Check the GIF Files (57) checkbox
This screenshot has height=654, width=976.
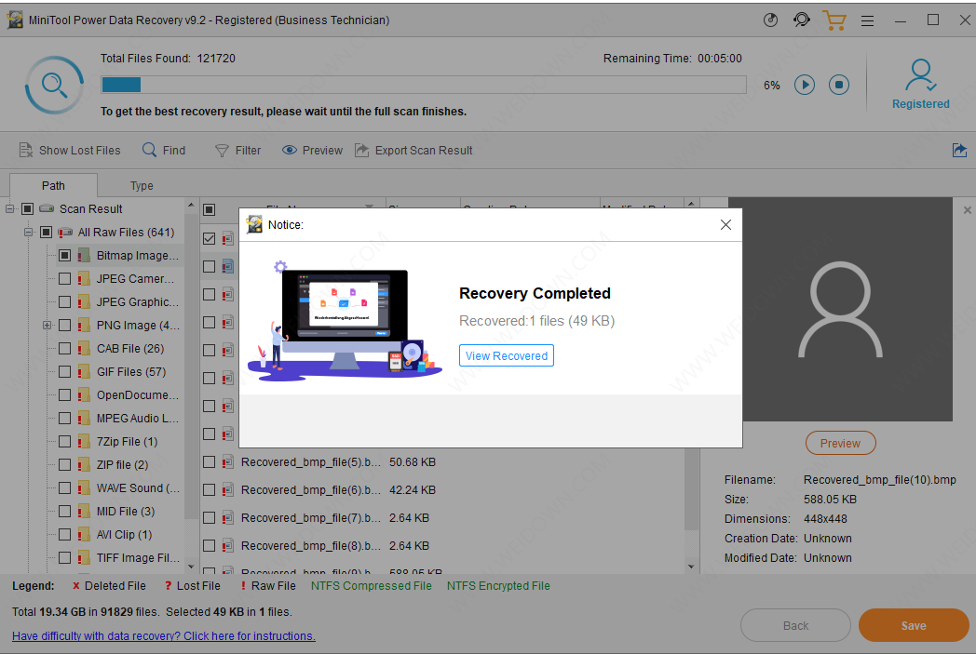point(64,372)
